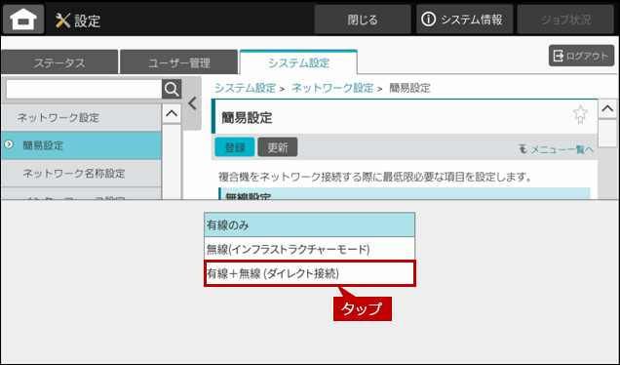Choose 有線のみ option in list
The width and height of the screenshot is (620, 365).
pyautogui.click(x=310, y=225)
